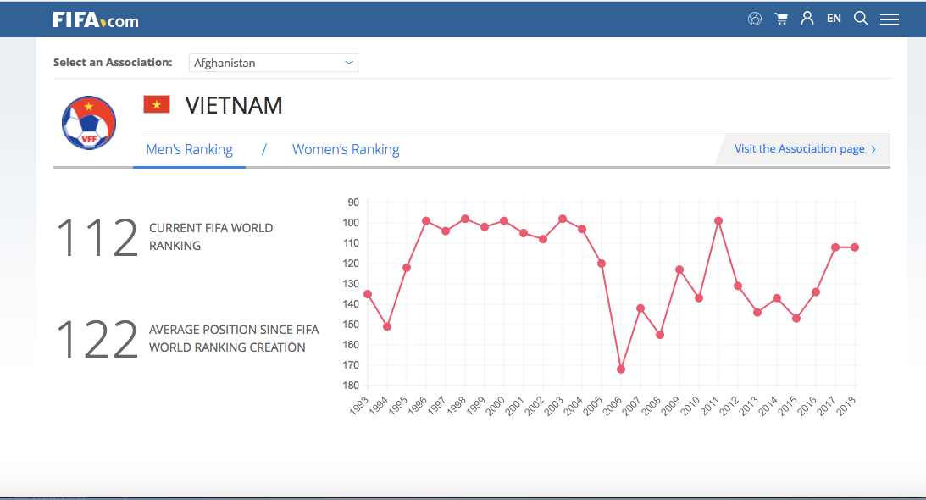Click the Vietnam flag icon
This screenshot has width=926, height=500.
(x=157, y=104)
